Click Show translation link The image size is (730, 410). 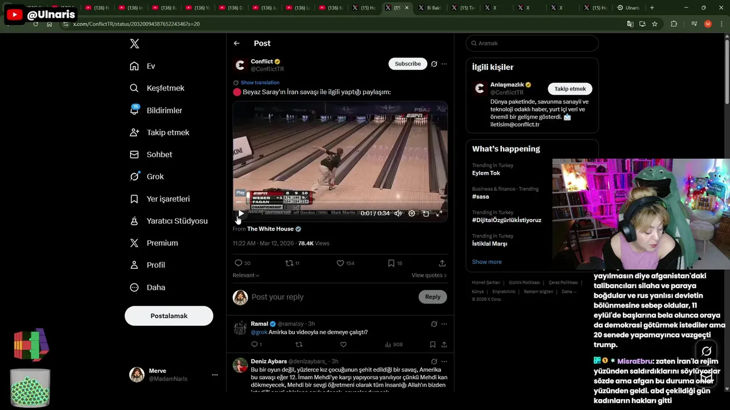[259, 83]
